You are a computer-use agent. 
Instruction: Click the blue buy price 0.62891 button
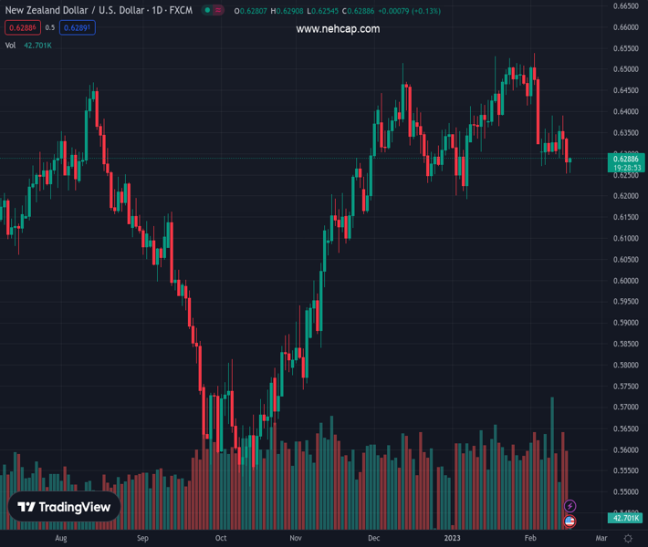77,27
